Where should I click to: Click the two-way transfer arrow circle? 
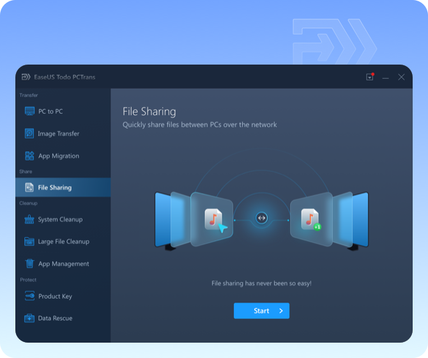pyautogui.click(x=261, y=218)
